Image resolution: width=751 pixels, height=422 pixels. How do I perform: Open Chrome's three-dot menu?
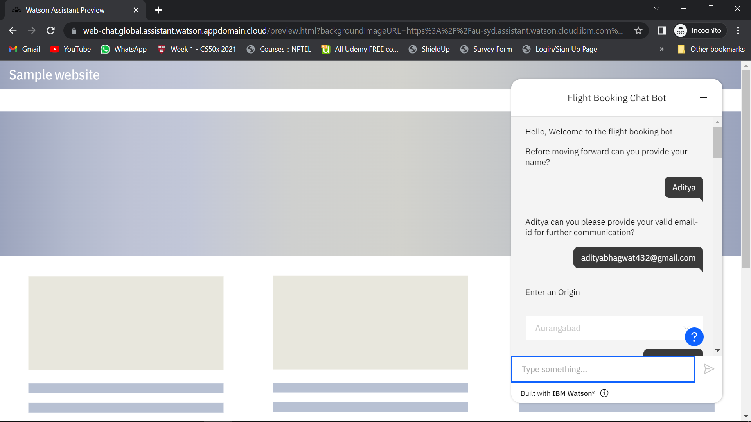coord(738,30)
